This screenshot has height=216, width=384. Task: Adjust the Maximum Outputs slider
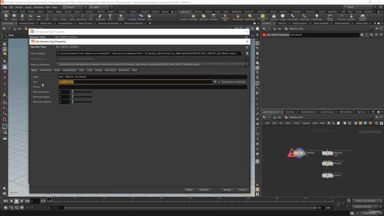(82, 102)
